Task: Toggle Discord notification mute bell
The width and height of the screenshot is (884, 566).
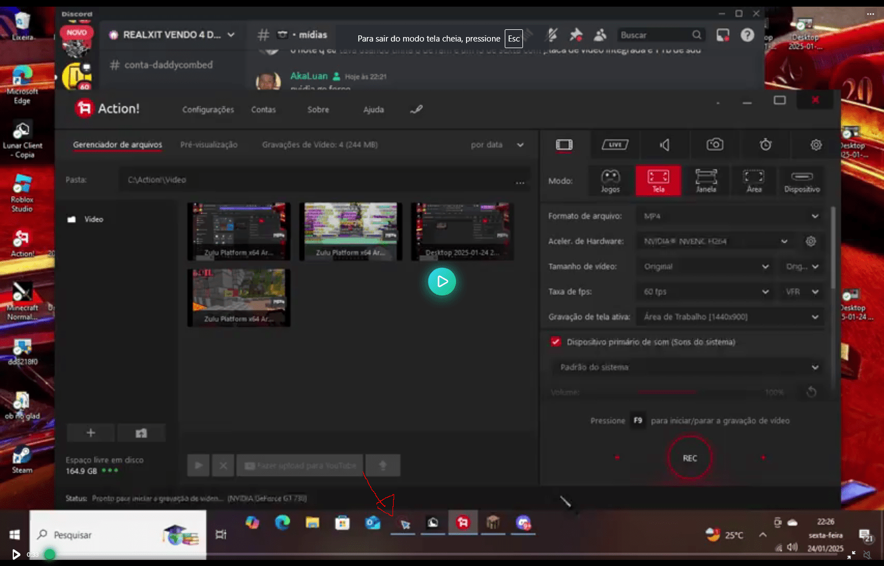Action: [x=551, y=35]
